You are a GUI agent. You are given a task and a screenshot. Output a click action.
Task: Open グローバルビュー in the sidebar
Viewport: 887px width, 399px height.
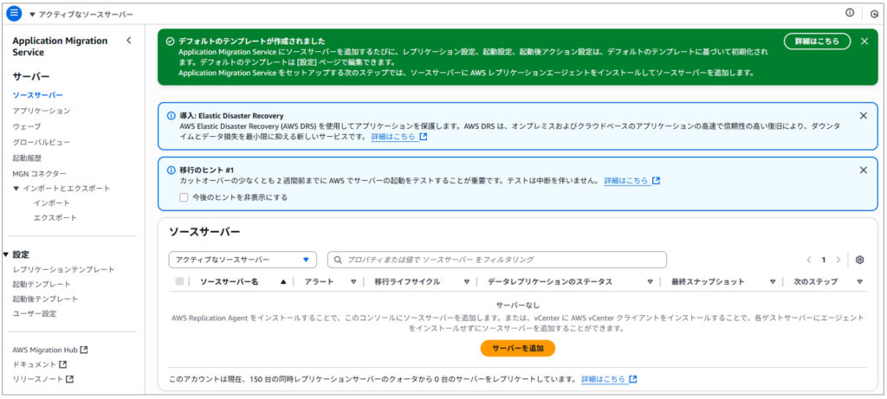42,143
